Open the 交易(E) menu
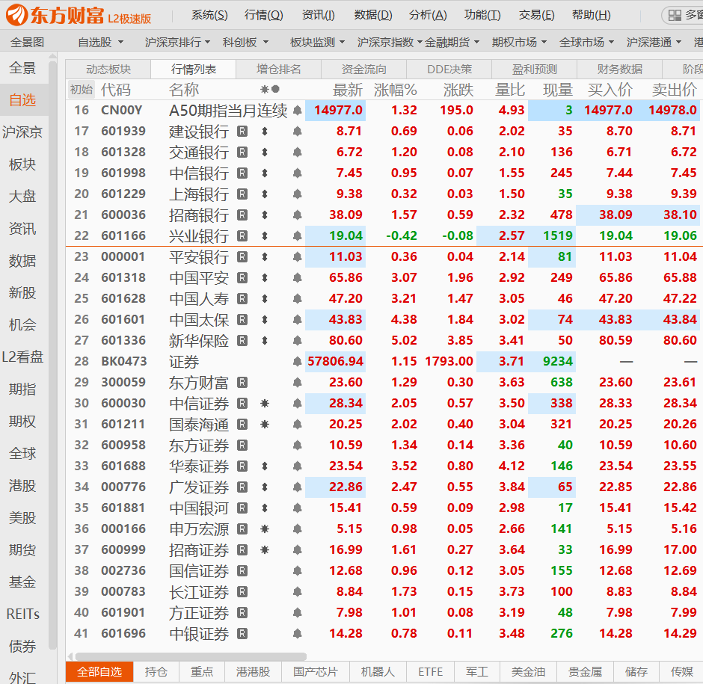 pos(537,15)
